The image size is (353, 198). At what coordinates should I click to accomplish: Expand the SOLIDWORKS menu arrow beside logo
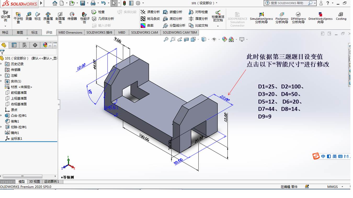point(41,3)
